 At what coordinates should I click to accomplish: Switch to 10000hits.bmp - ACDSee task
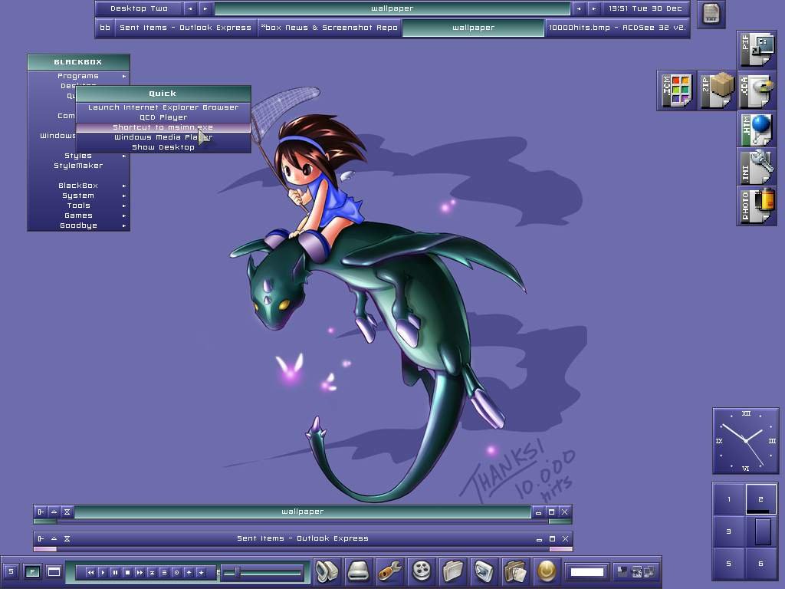point(617,28)
